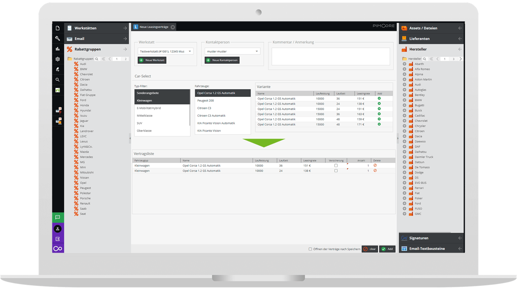Open the Rabattgruppen panel header
Viewport: 517px width, 290px height.
pyautogui.click(x=97, y=49)
